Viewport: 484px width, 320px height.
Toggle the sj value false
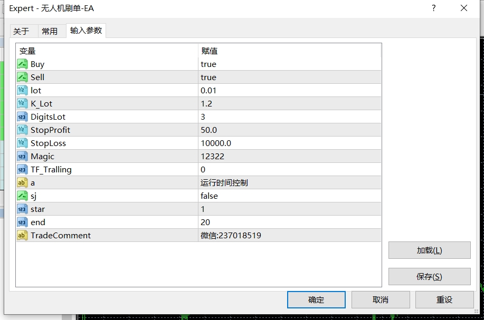coord(209,196)
